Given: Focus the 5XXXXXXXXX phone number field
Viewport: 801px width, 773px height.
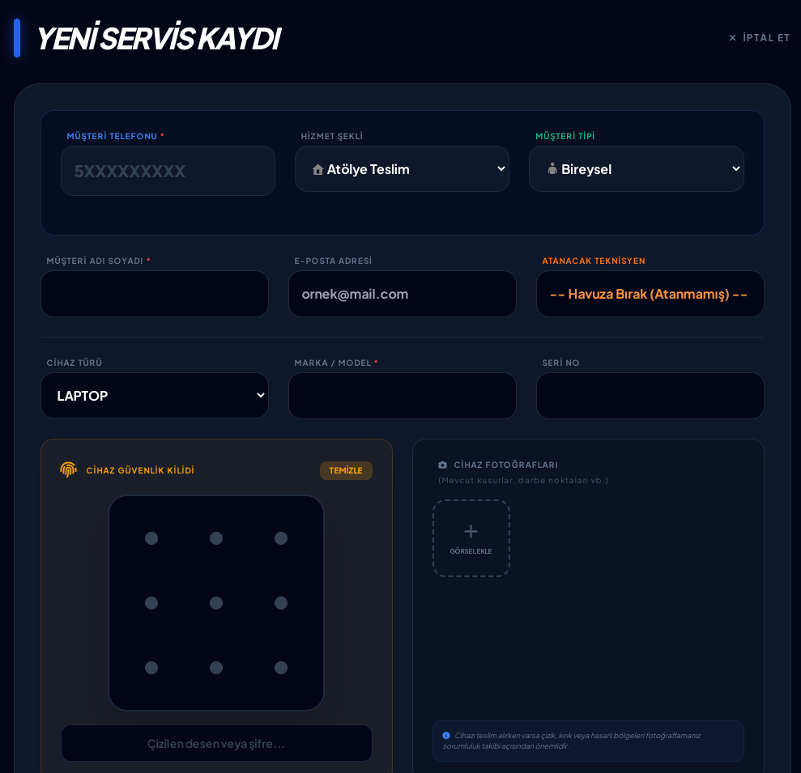Looking at the screenshot, I should pyautogui.click(x=168, y=171).
